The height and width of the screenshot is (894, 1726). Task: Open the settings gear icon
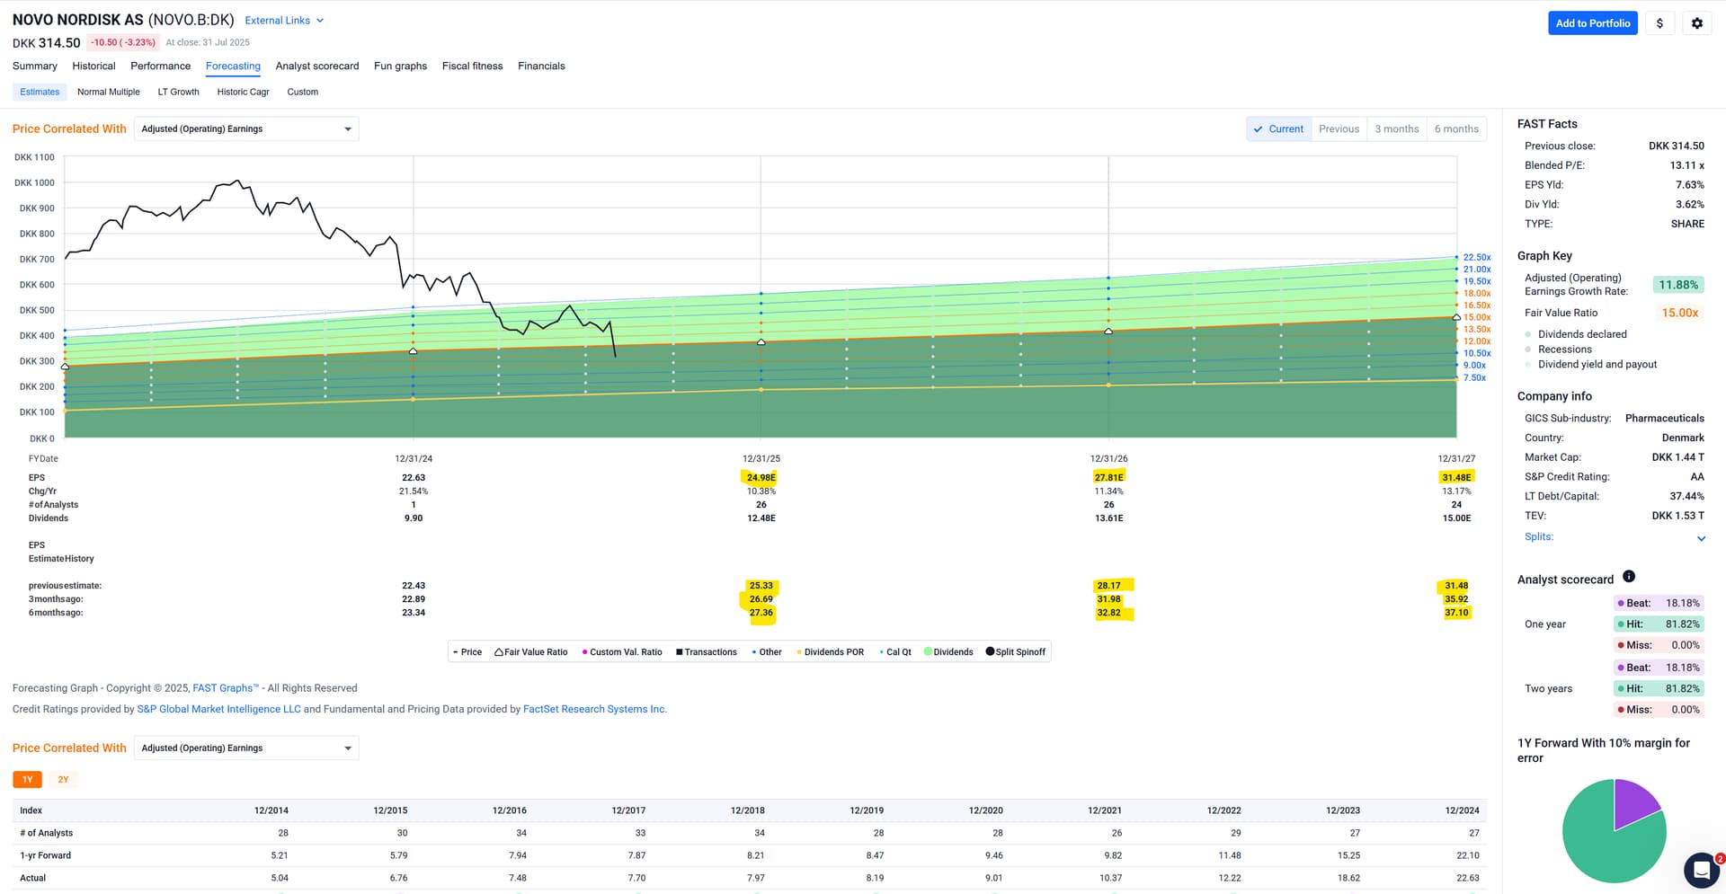[x=1697, y=23]
